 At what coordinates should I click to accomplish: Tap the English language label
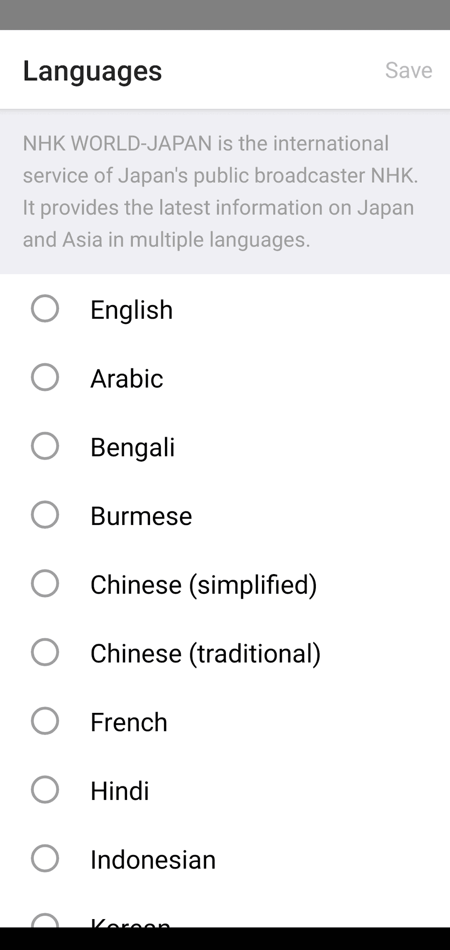pos(132,310)
